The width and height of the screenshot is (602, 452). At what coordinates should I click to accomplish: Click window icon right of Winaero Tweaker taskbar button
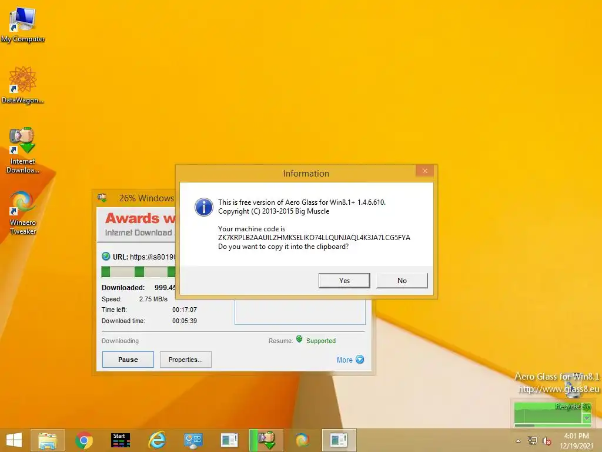coord(339,440)
